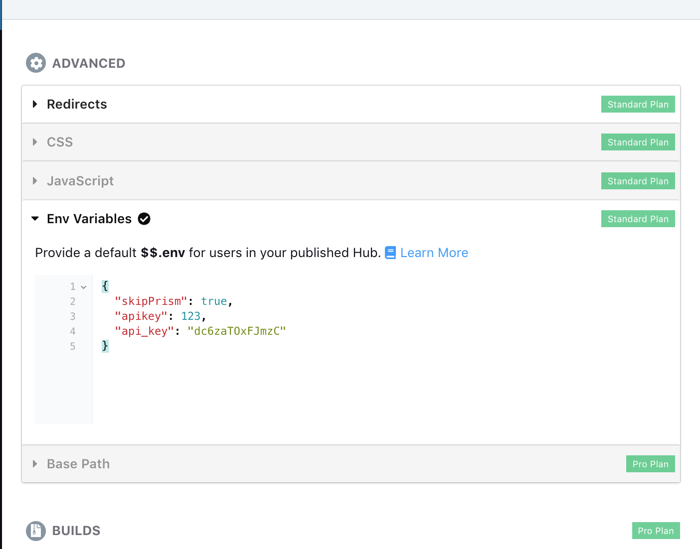The width and height of the screenshot is (700, 549).
Task: Collapse the Env Variables section
Action: point(35,218)
